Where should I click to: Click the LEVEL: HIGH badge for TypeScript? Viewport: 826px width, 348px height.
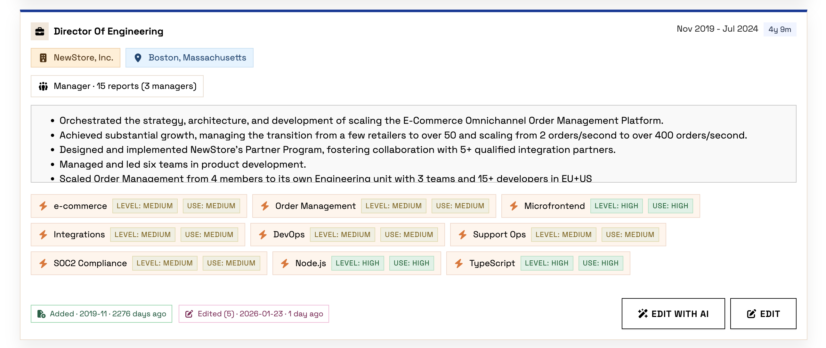(547, 263)
